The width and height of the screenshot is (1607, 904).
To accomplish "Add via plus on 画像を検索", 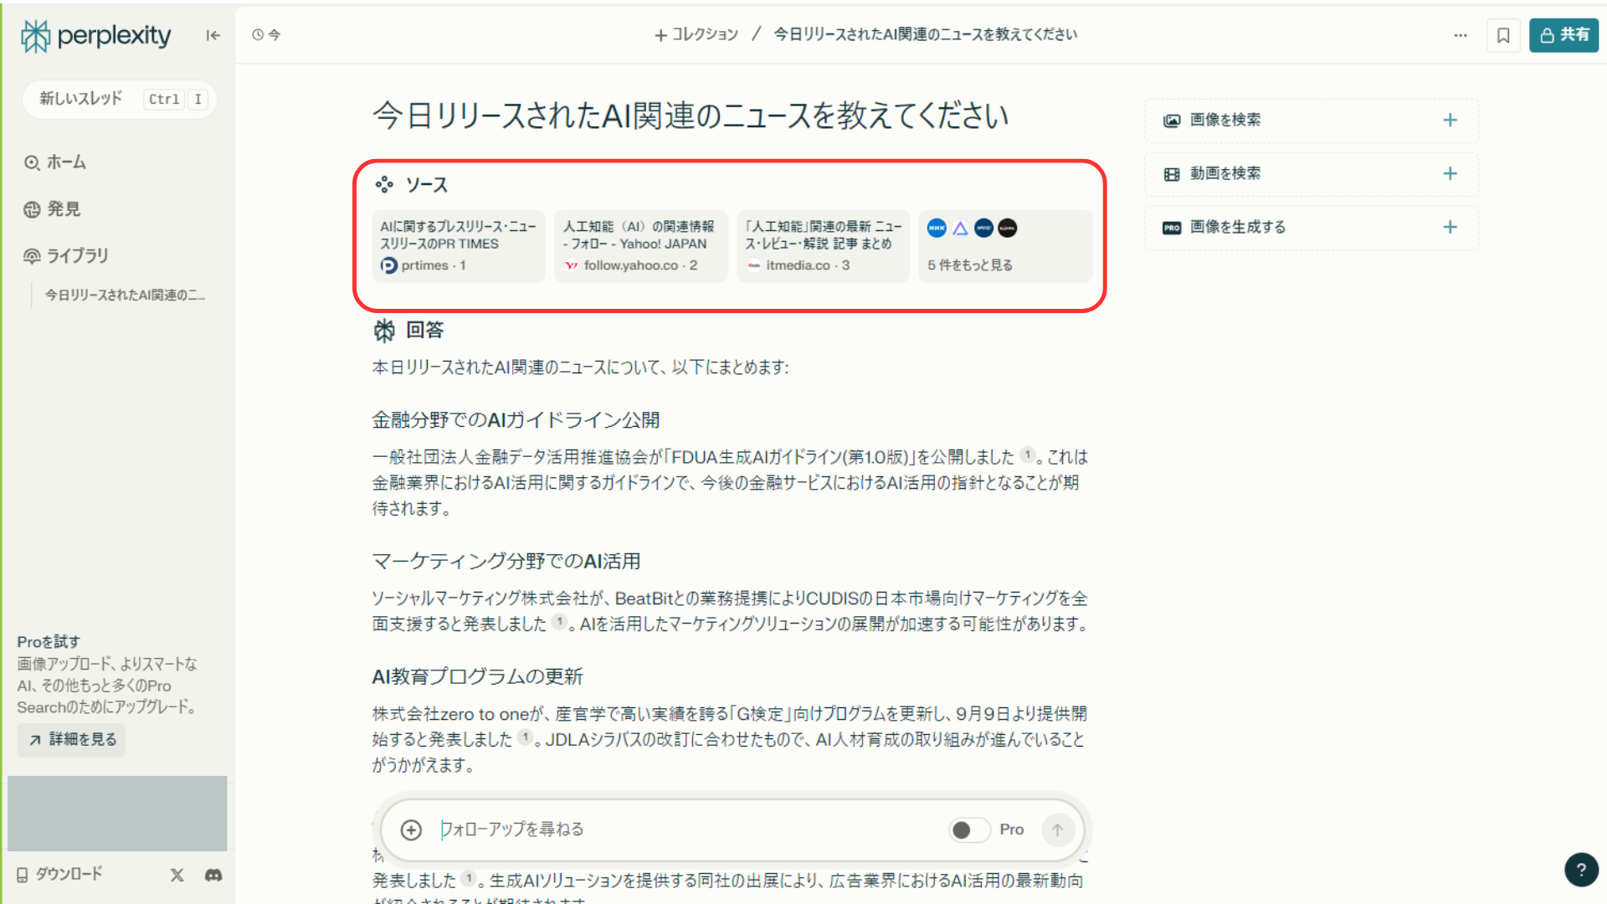I will pos(1450,120).
